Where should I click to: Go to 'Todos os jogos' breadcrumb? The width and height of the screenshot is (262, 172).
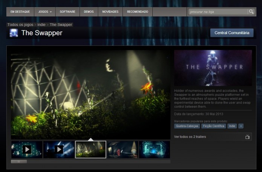pyautogui.click(x=20, y=25)
